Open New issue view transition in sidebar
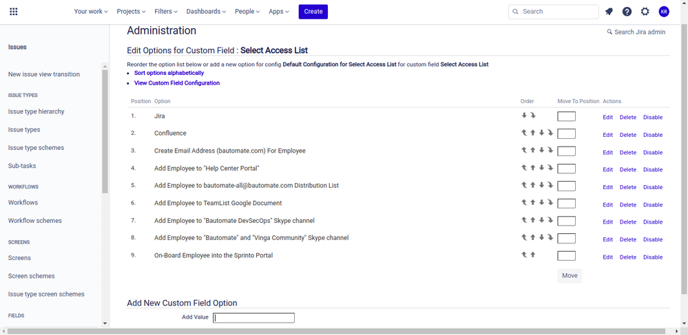 [x=44, y=74]
